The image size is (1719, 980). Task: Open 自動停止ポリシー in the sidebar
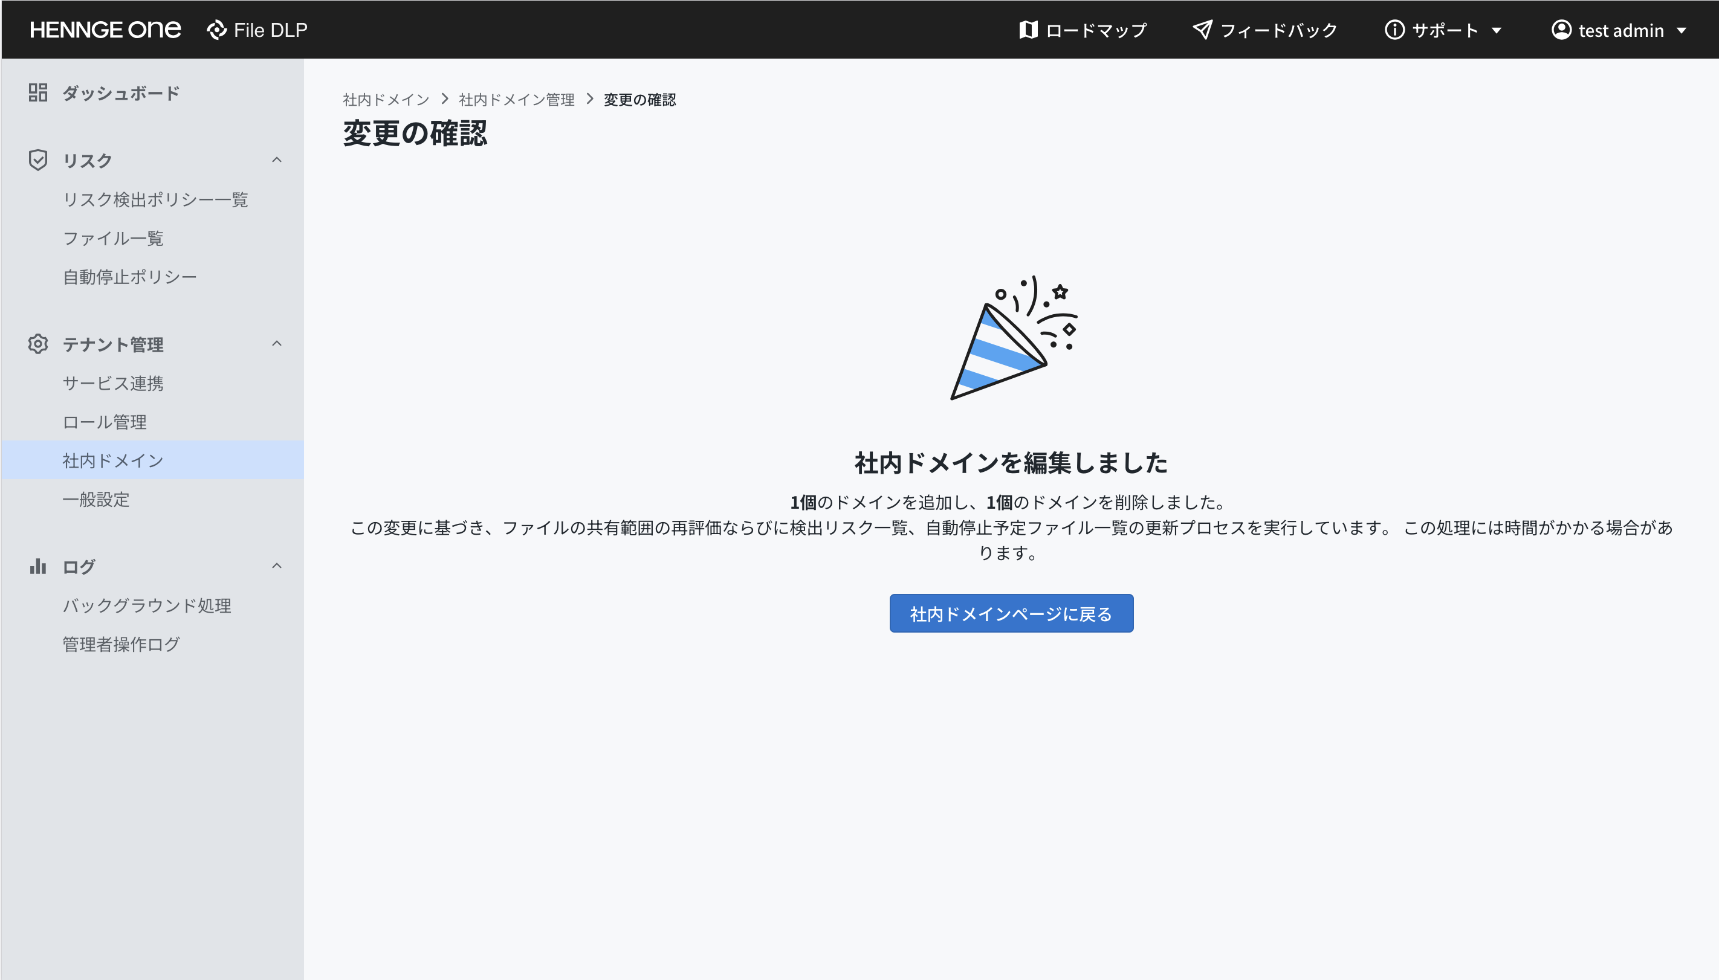129,277
